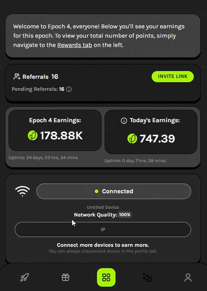Click the add-referral people icon
Image resolution: width=207 pixels, height=291 pixels.
click(x=17, y=76)
